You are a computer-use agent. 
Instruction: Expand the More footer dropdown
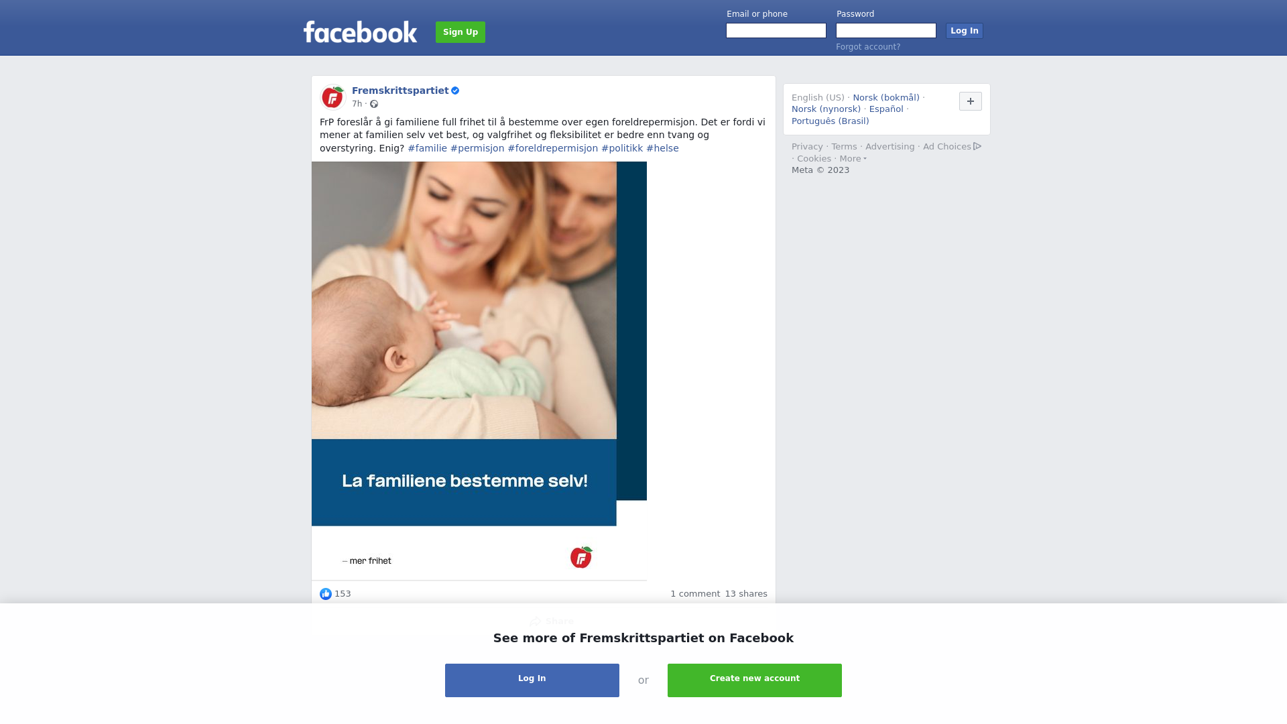(x=853, y=159)
